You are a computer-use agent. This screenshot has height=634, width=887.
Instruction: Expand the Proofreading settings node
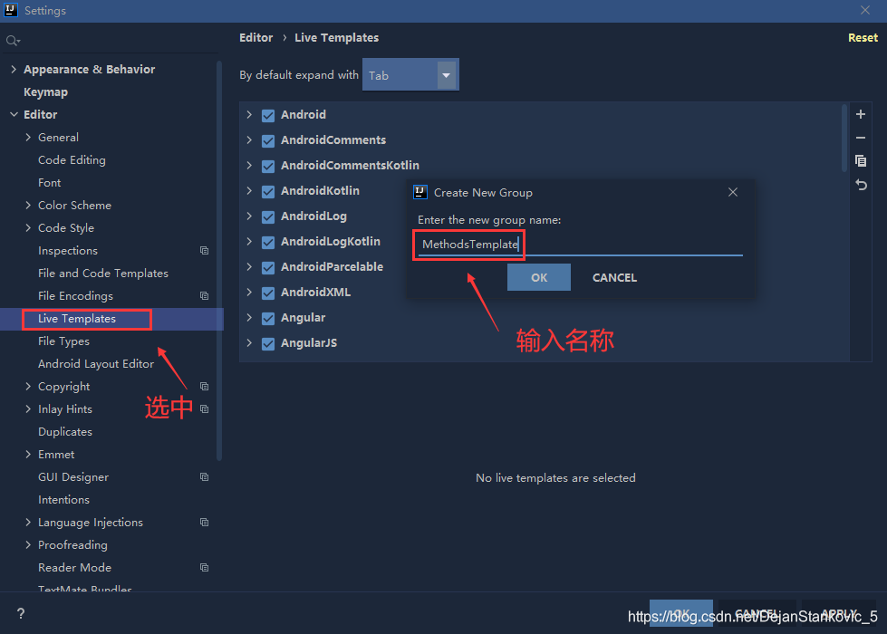point(28,544)
